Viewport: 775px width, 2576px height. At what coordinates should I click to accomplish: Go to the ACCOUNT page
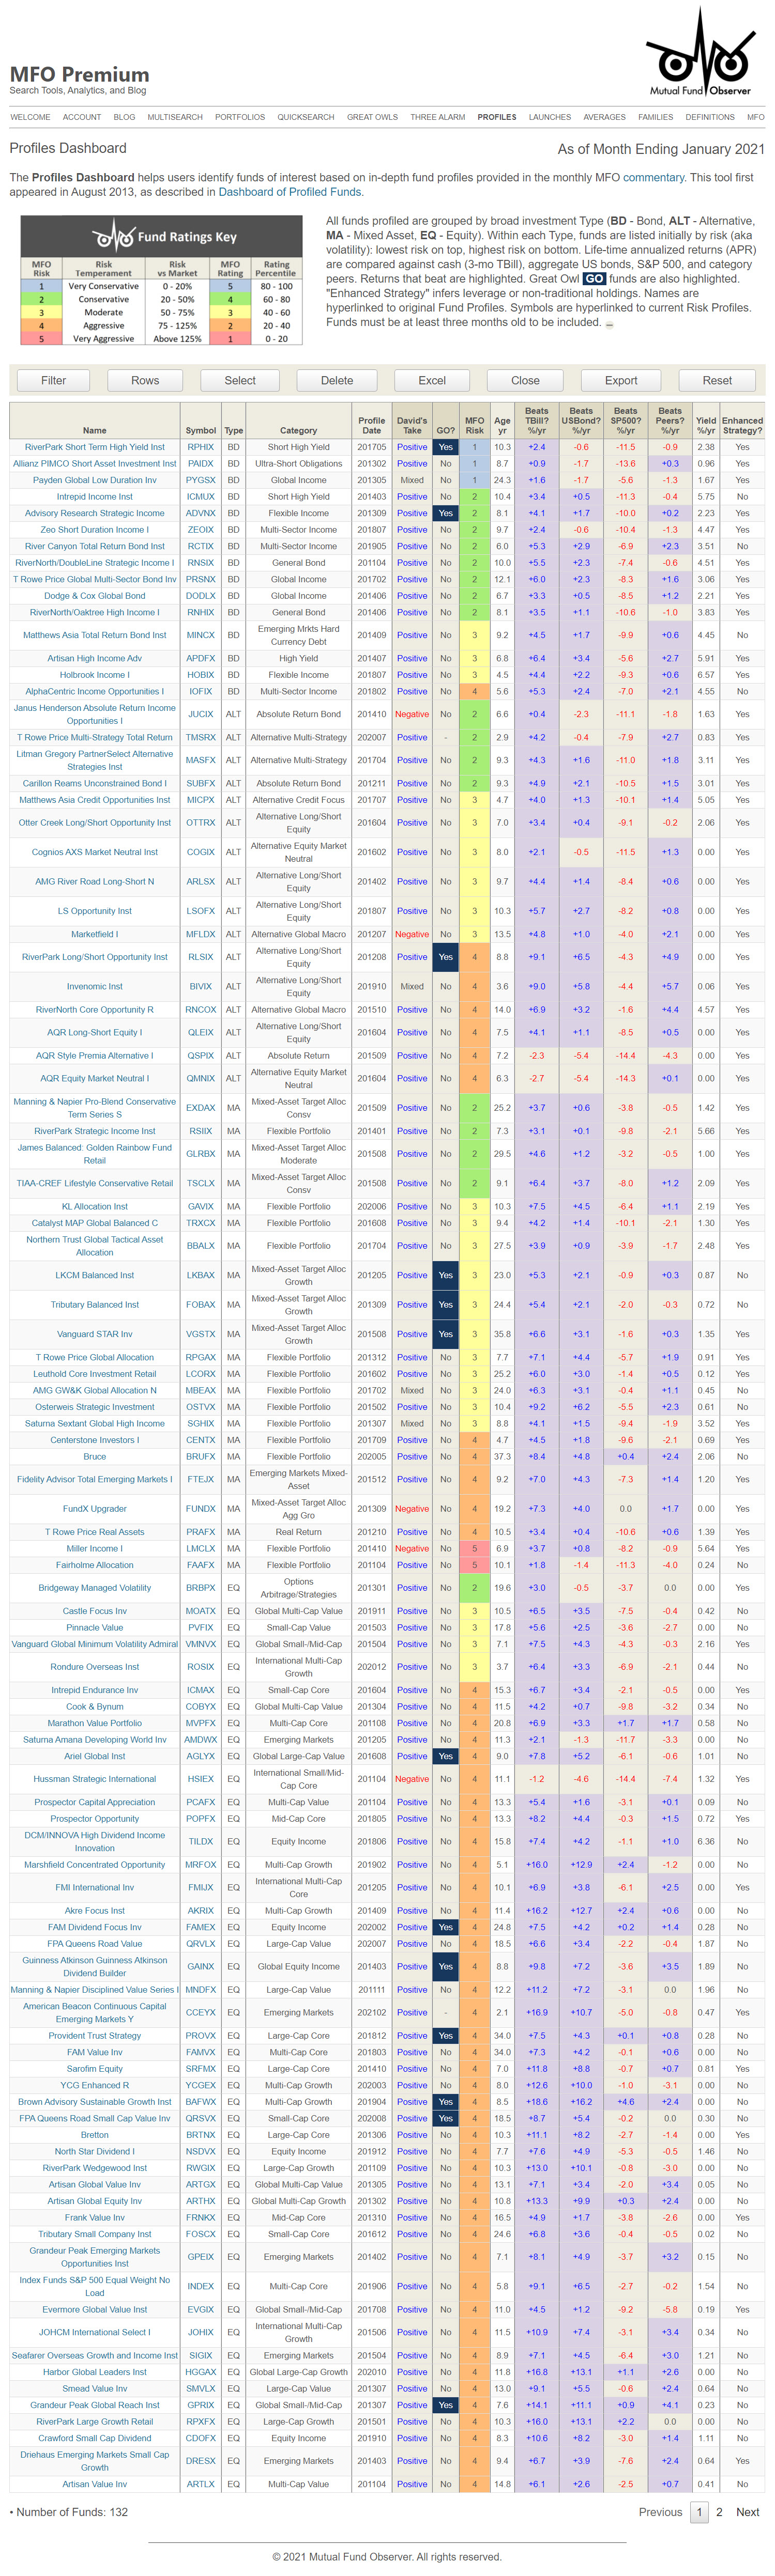(x=82, y=117)
